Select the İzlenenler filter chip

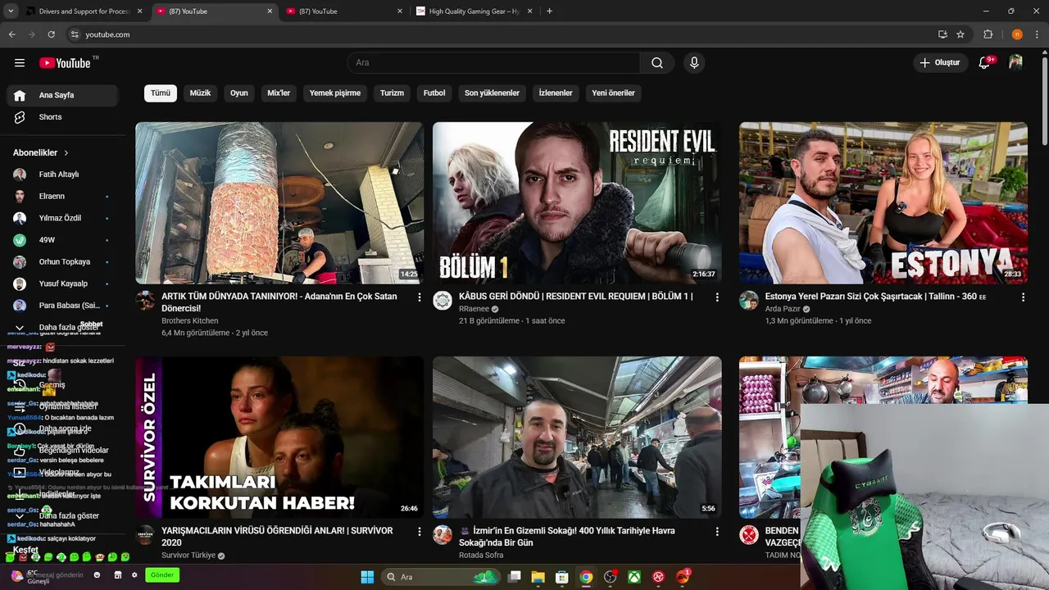click(556, 93)
